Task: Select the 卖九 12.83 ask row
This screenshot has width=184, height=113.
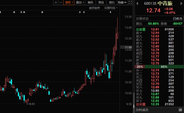Action: (159, 36)
